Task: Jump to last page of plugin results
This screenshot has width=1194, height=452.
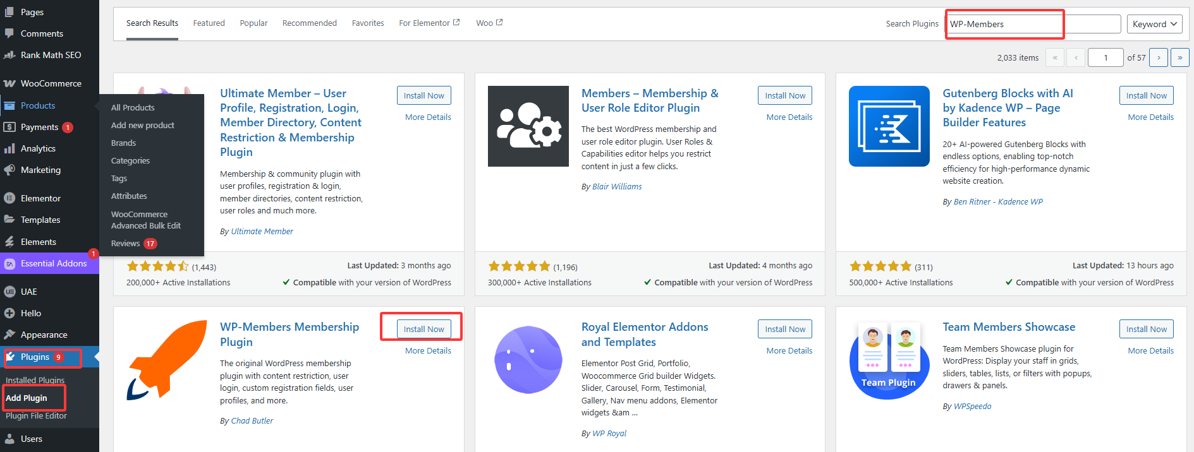Action: click(1179, 57)
